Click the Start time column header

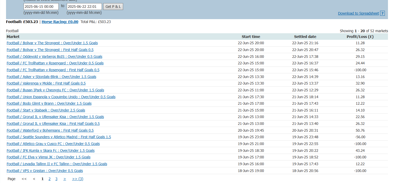[x=251, y=37]
